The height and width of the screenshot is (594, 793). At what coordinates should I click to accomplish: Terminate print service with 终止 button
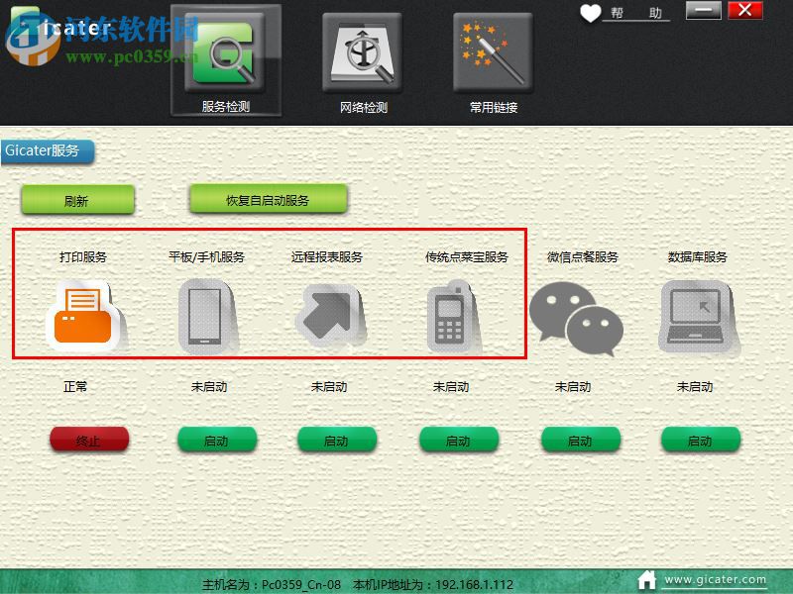click(x=89, y=439)
